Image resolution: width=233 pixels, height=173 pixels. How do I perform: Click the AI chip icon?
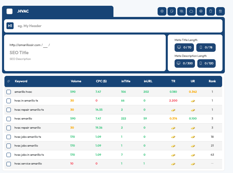(201, 11)
